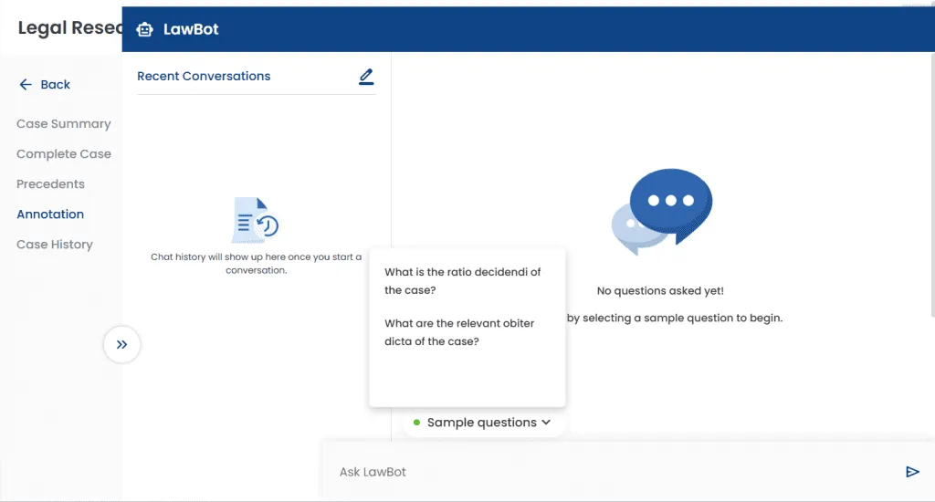Click the 'Chat history will show up here' message
Viewport: 935px width, 502px height.
[256, 264]
